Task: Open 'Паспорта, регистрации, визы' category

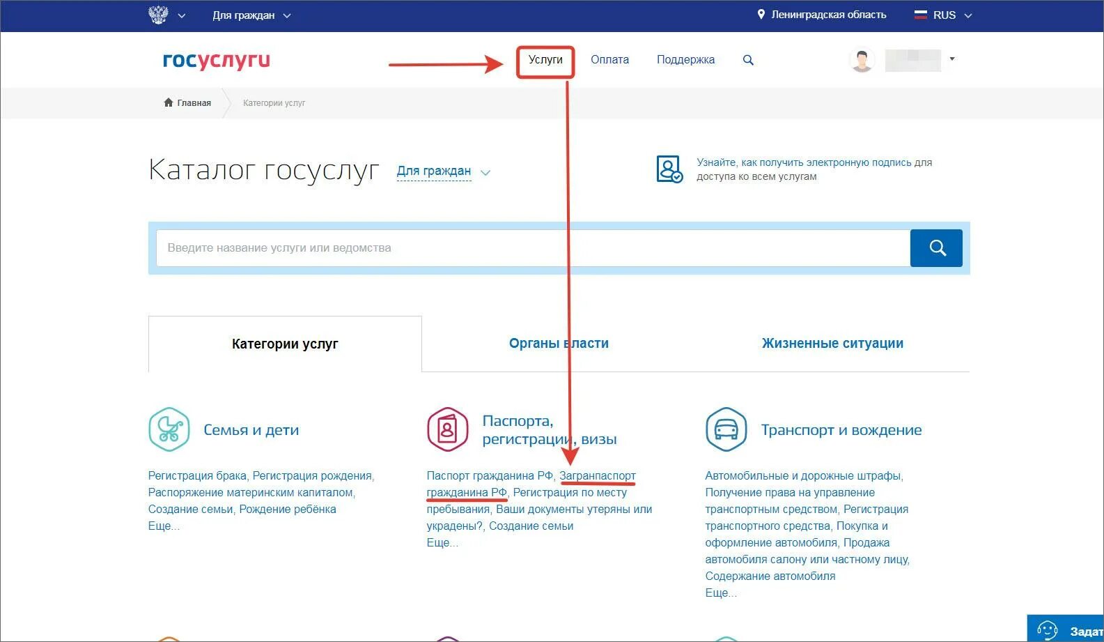Action: [x=550, y=430]
